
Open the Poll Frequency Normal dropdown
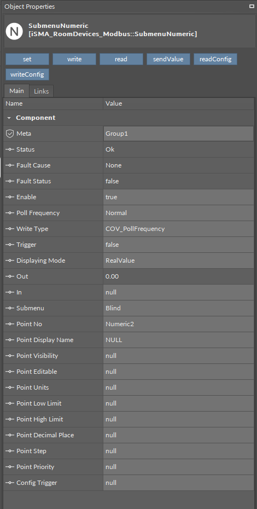coord(178,213)
